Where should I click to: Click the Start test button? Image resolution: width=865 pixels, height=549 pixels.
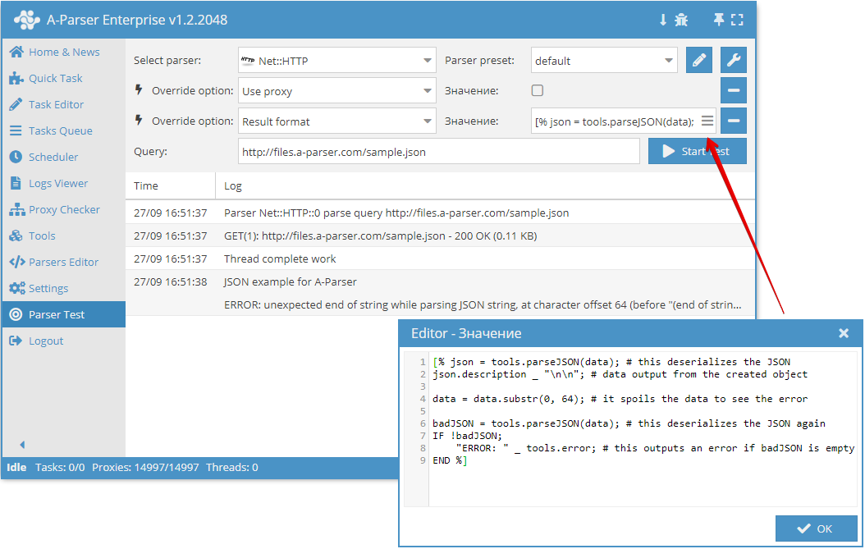[697, 151]
